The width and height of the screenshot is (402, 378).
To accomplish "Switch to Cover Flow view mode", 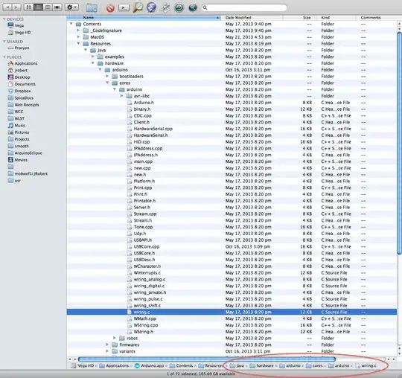I will [x=57, y=7].
